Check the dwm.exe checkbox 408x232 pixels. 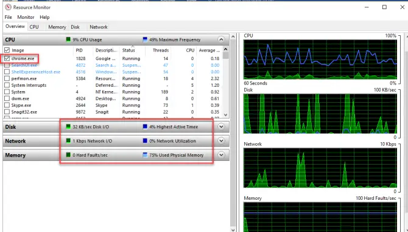pyautogui.click(x=7, y=98)
